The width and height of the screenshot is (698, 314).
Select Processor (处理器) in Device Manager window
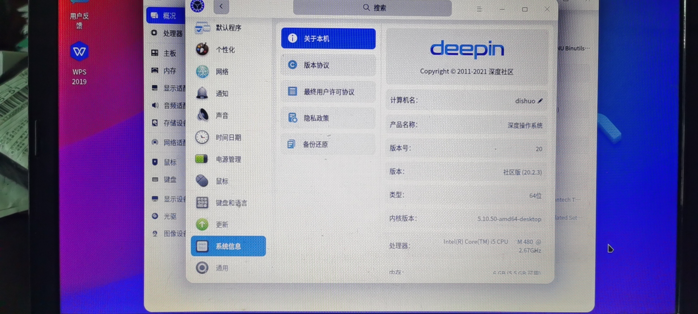click(x=167, y=33)
